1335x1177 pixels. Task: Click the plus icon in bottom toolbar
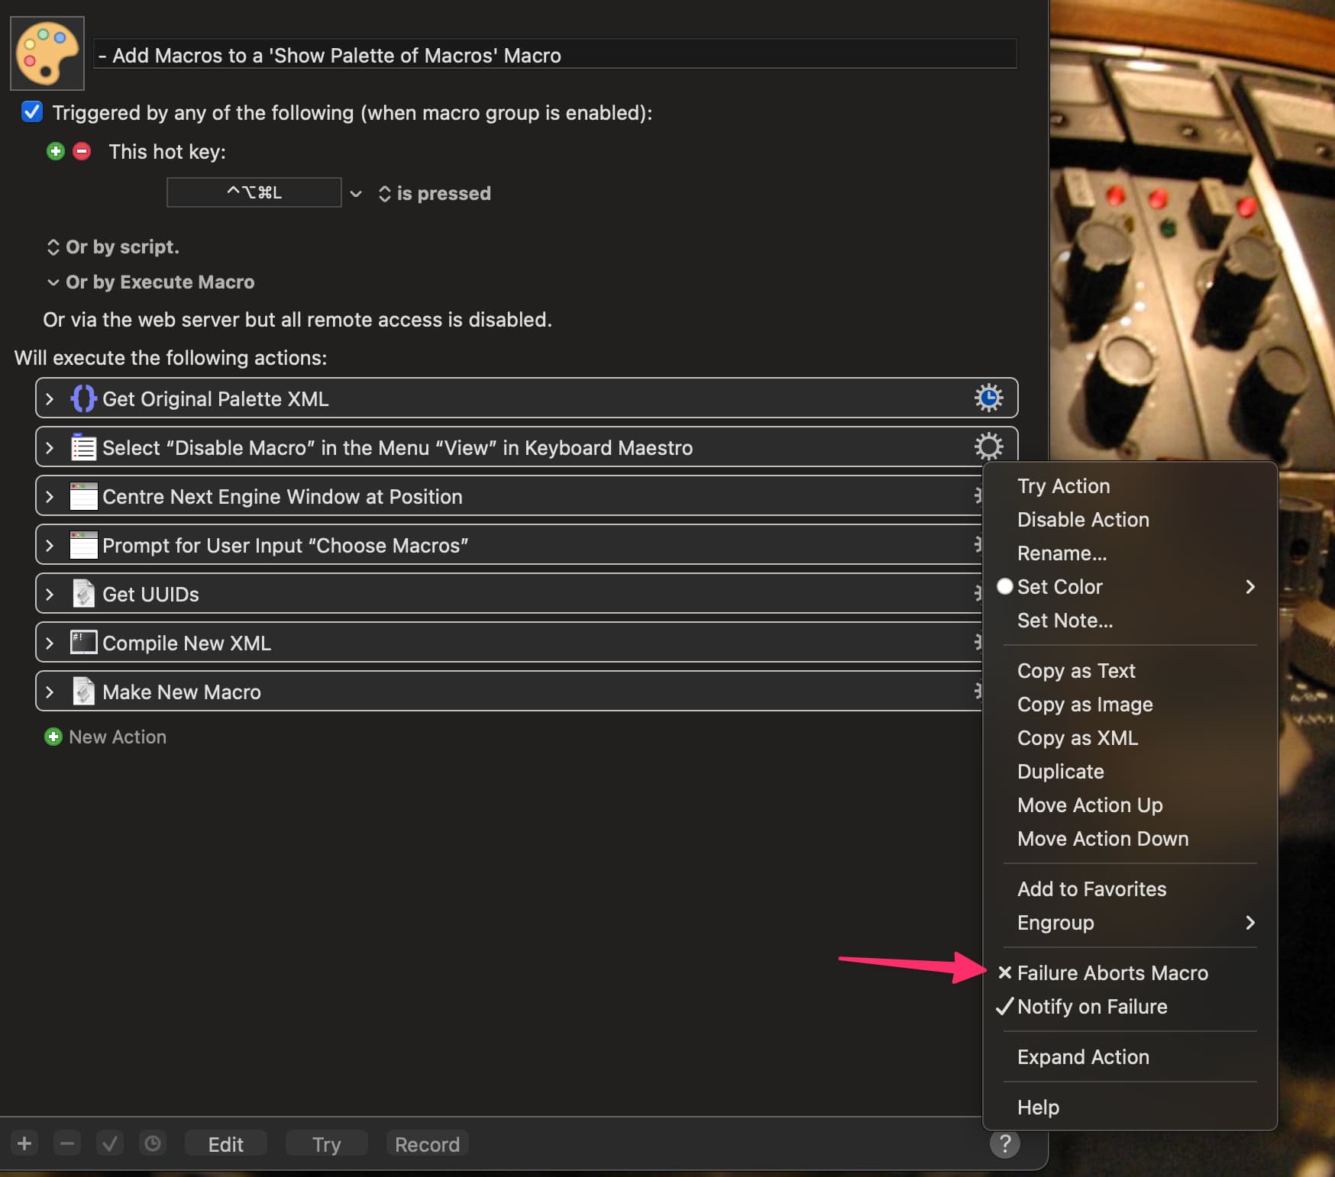click(x=24, y=1143)
